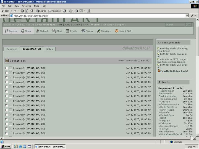Click the Windows Start button
199x149 pixels.
(x=6, y=147)
